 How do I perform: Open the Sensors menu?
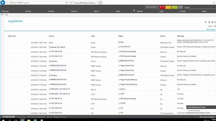click(74, 11)
